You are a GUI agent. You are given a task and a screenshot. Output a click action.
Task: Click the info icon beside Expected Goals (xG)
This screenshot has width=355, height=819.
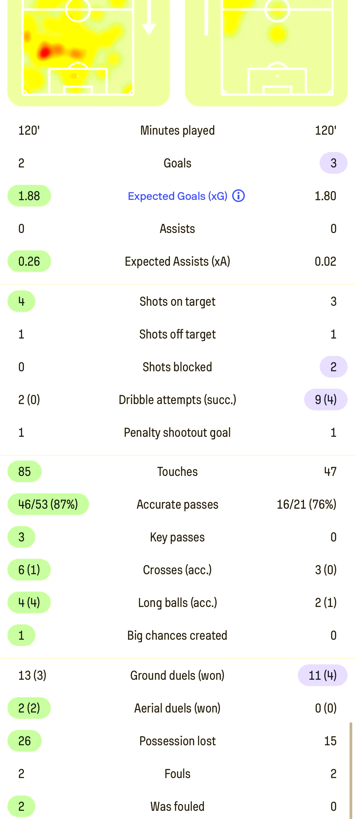click(238, 196)
